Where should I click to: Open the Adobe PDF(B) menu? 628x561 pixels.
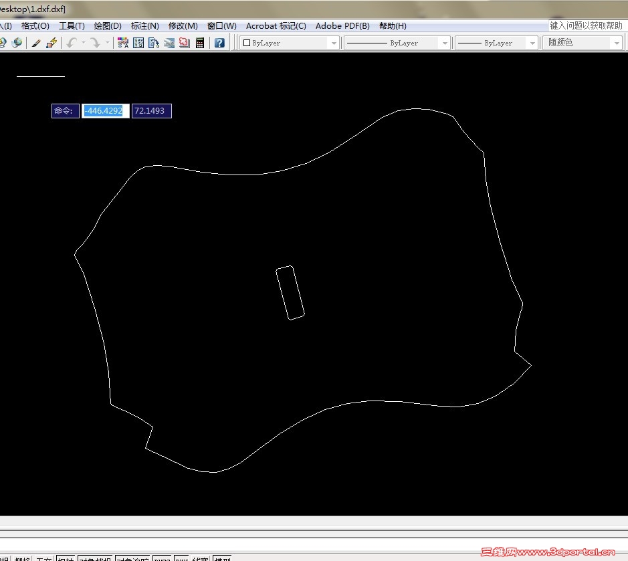(x=342, y=26)
